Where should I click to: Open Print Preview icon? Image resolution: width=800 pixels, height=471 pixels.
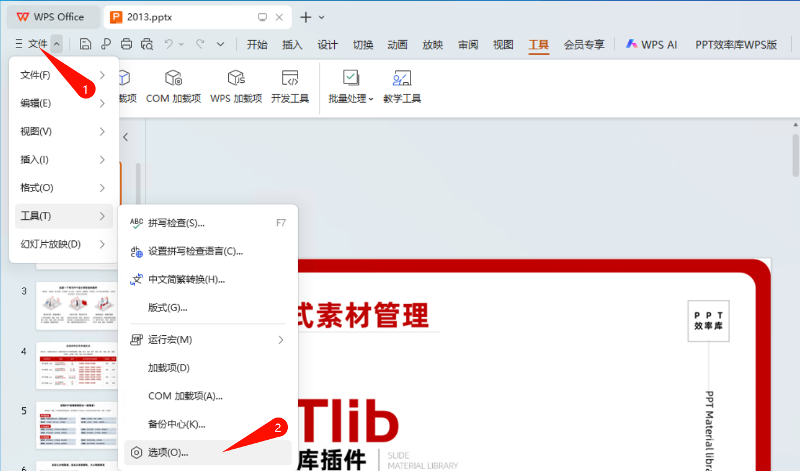point(147,44)
